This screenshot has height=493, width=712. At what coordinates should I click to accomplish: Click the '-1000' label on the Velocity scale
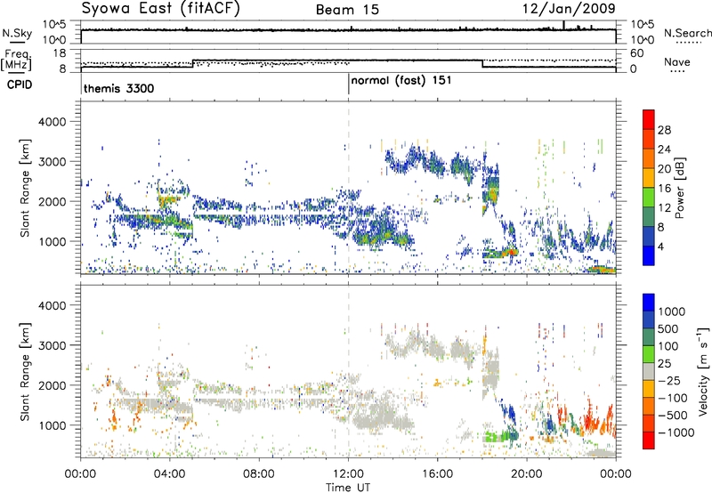click(x=676, y=432)
